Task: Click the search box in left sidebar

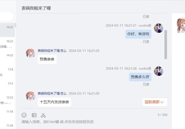Action: (7, 16)
